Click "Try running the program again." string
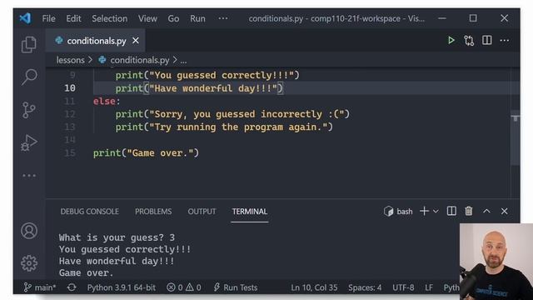Screen dimensions: 533x300 pyautogui.click(x=238, y=127)
